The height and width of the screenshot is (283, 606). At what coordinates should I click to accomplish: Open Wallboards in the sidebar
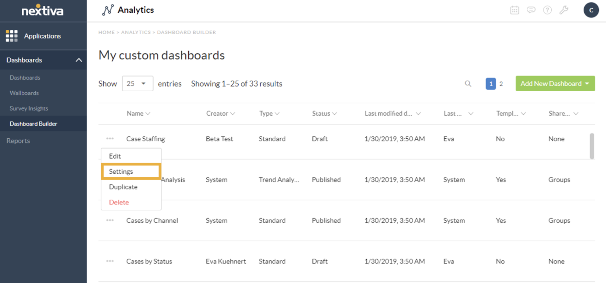[x=24, y=93]
